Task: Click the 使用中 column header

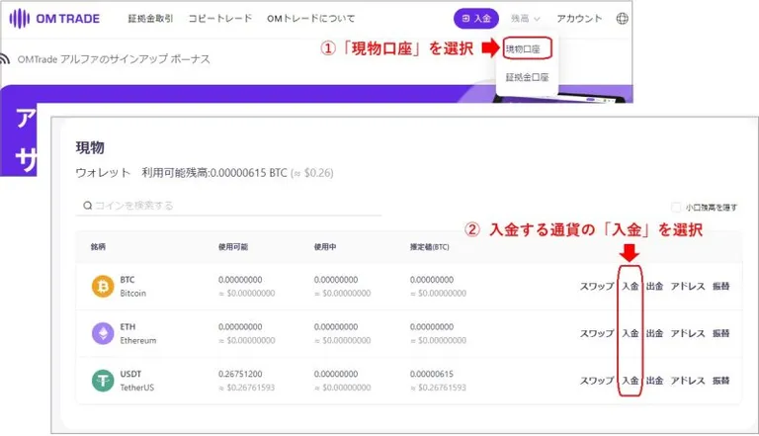Action: (325, 247)
